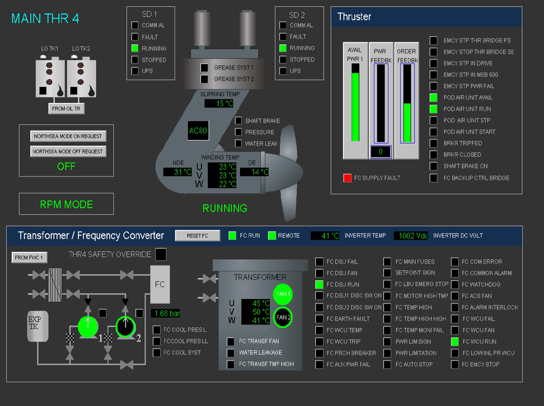Open the FROM FWC 1 link
This screenshot has height=406, width=544.
pyautogui.click(x=29, y=257)
